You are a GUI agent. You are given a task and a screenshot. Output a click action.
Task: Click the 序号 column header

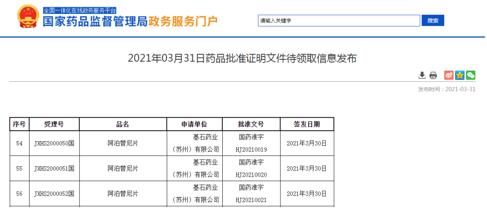click(x=19, y=125)
